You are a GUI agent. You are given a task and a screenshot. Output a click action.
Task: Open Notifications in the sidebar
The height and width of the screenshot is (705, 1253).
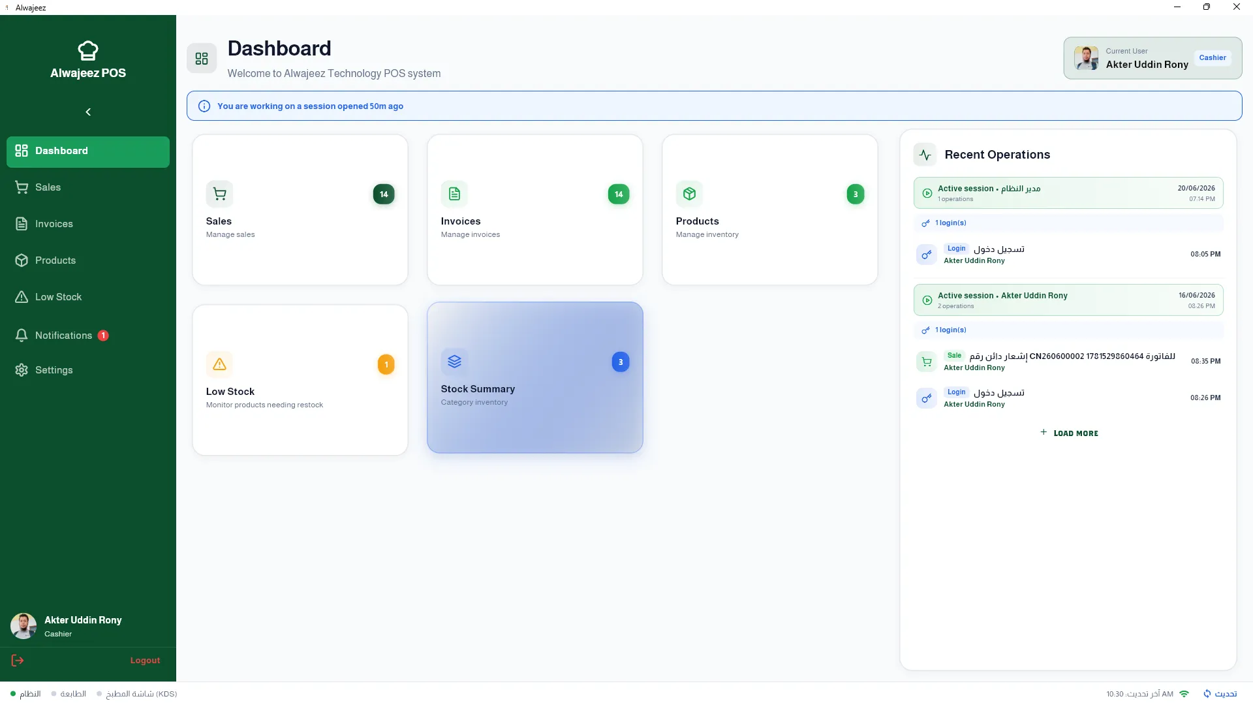pyautogui.click(x=88, y=336)
